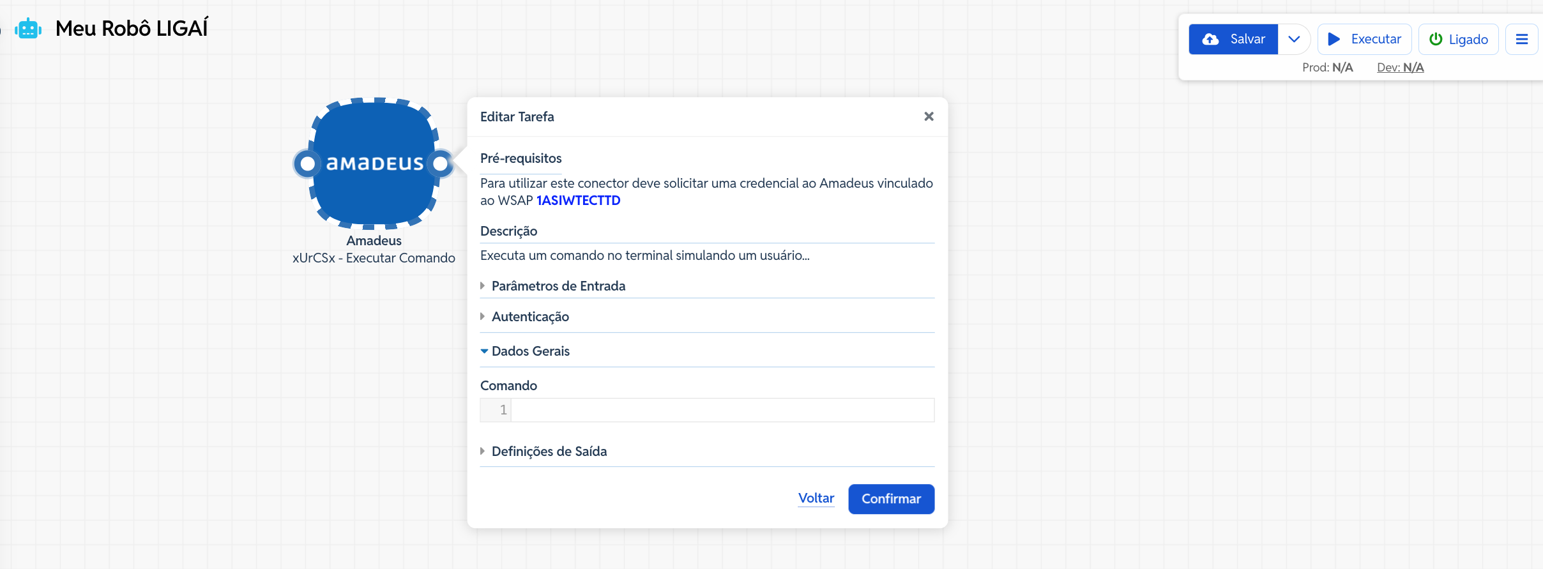Click the line number 1 gutter
The width and height of the screenshot is (1543, 569).
[x=496, y=410]
